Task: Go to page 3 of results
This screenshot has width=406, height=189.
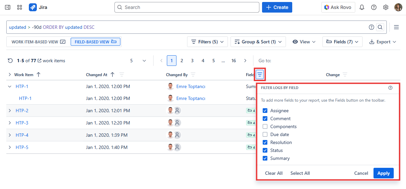Action: pos(192,61)
